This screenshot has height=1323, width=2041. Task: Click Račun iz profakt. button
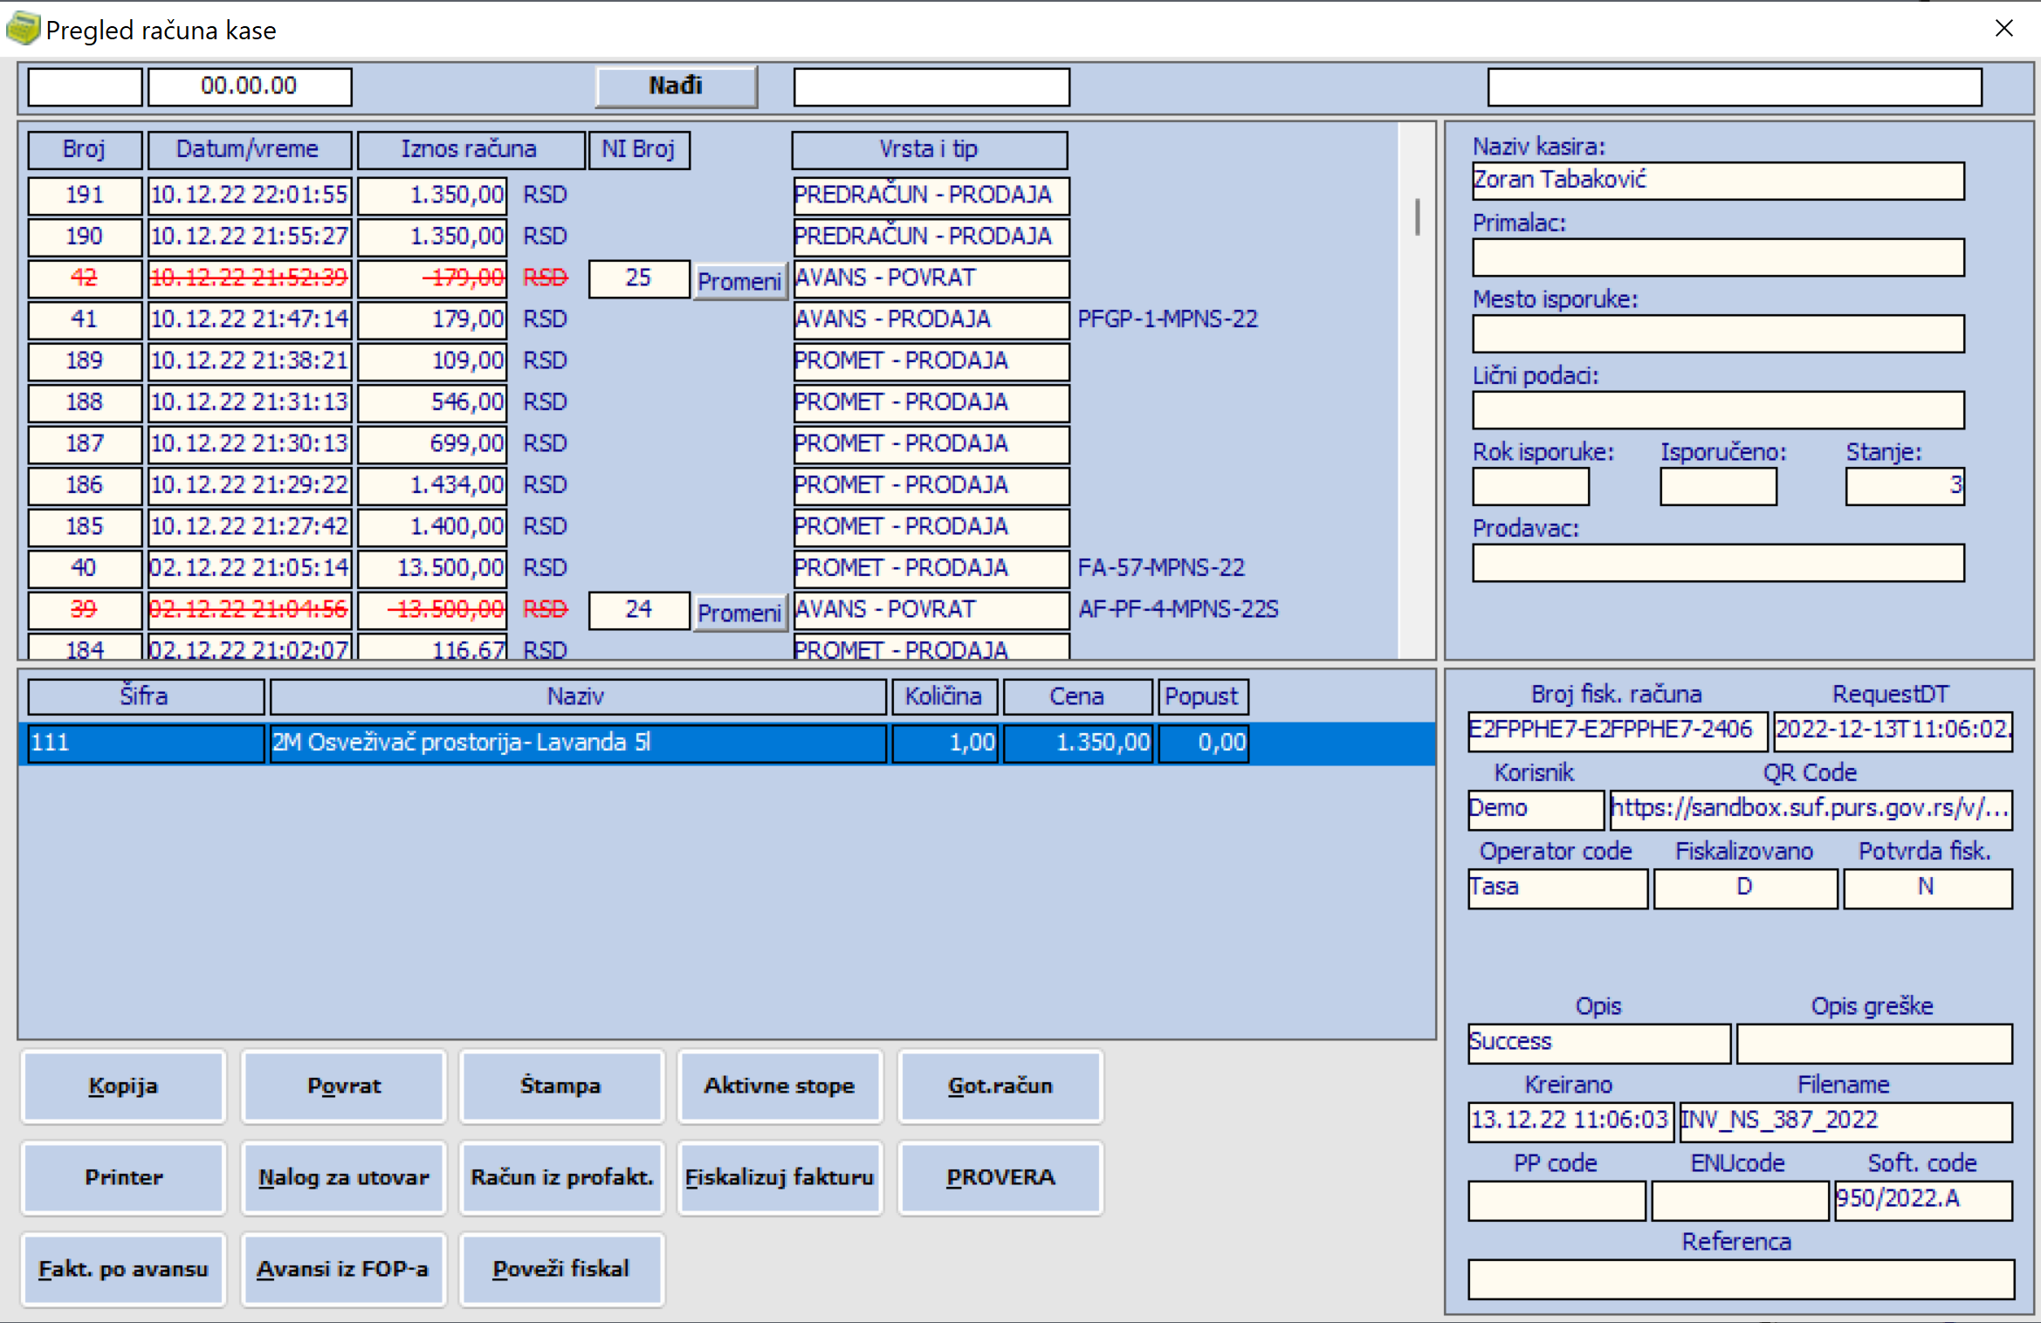tap(561, 1177)
